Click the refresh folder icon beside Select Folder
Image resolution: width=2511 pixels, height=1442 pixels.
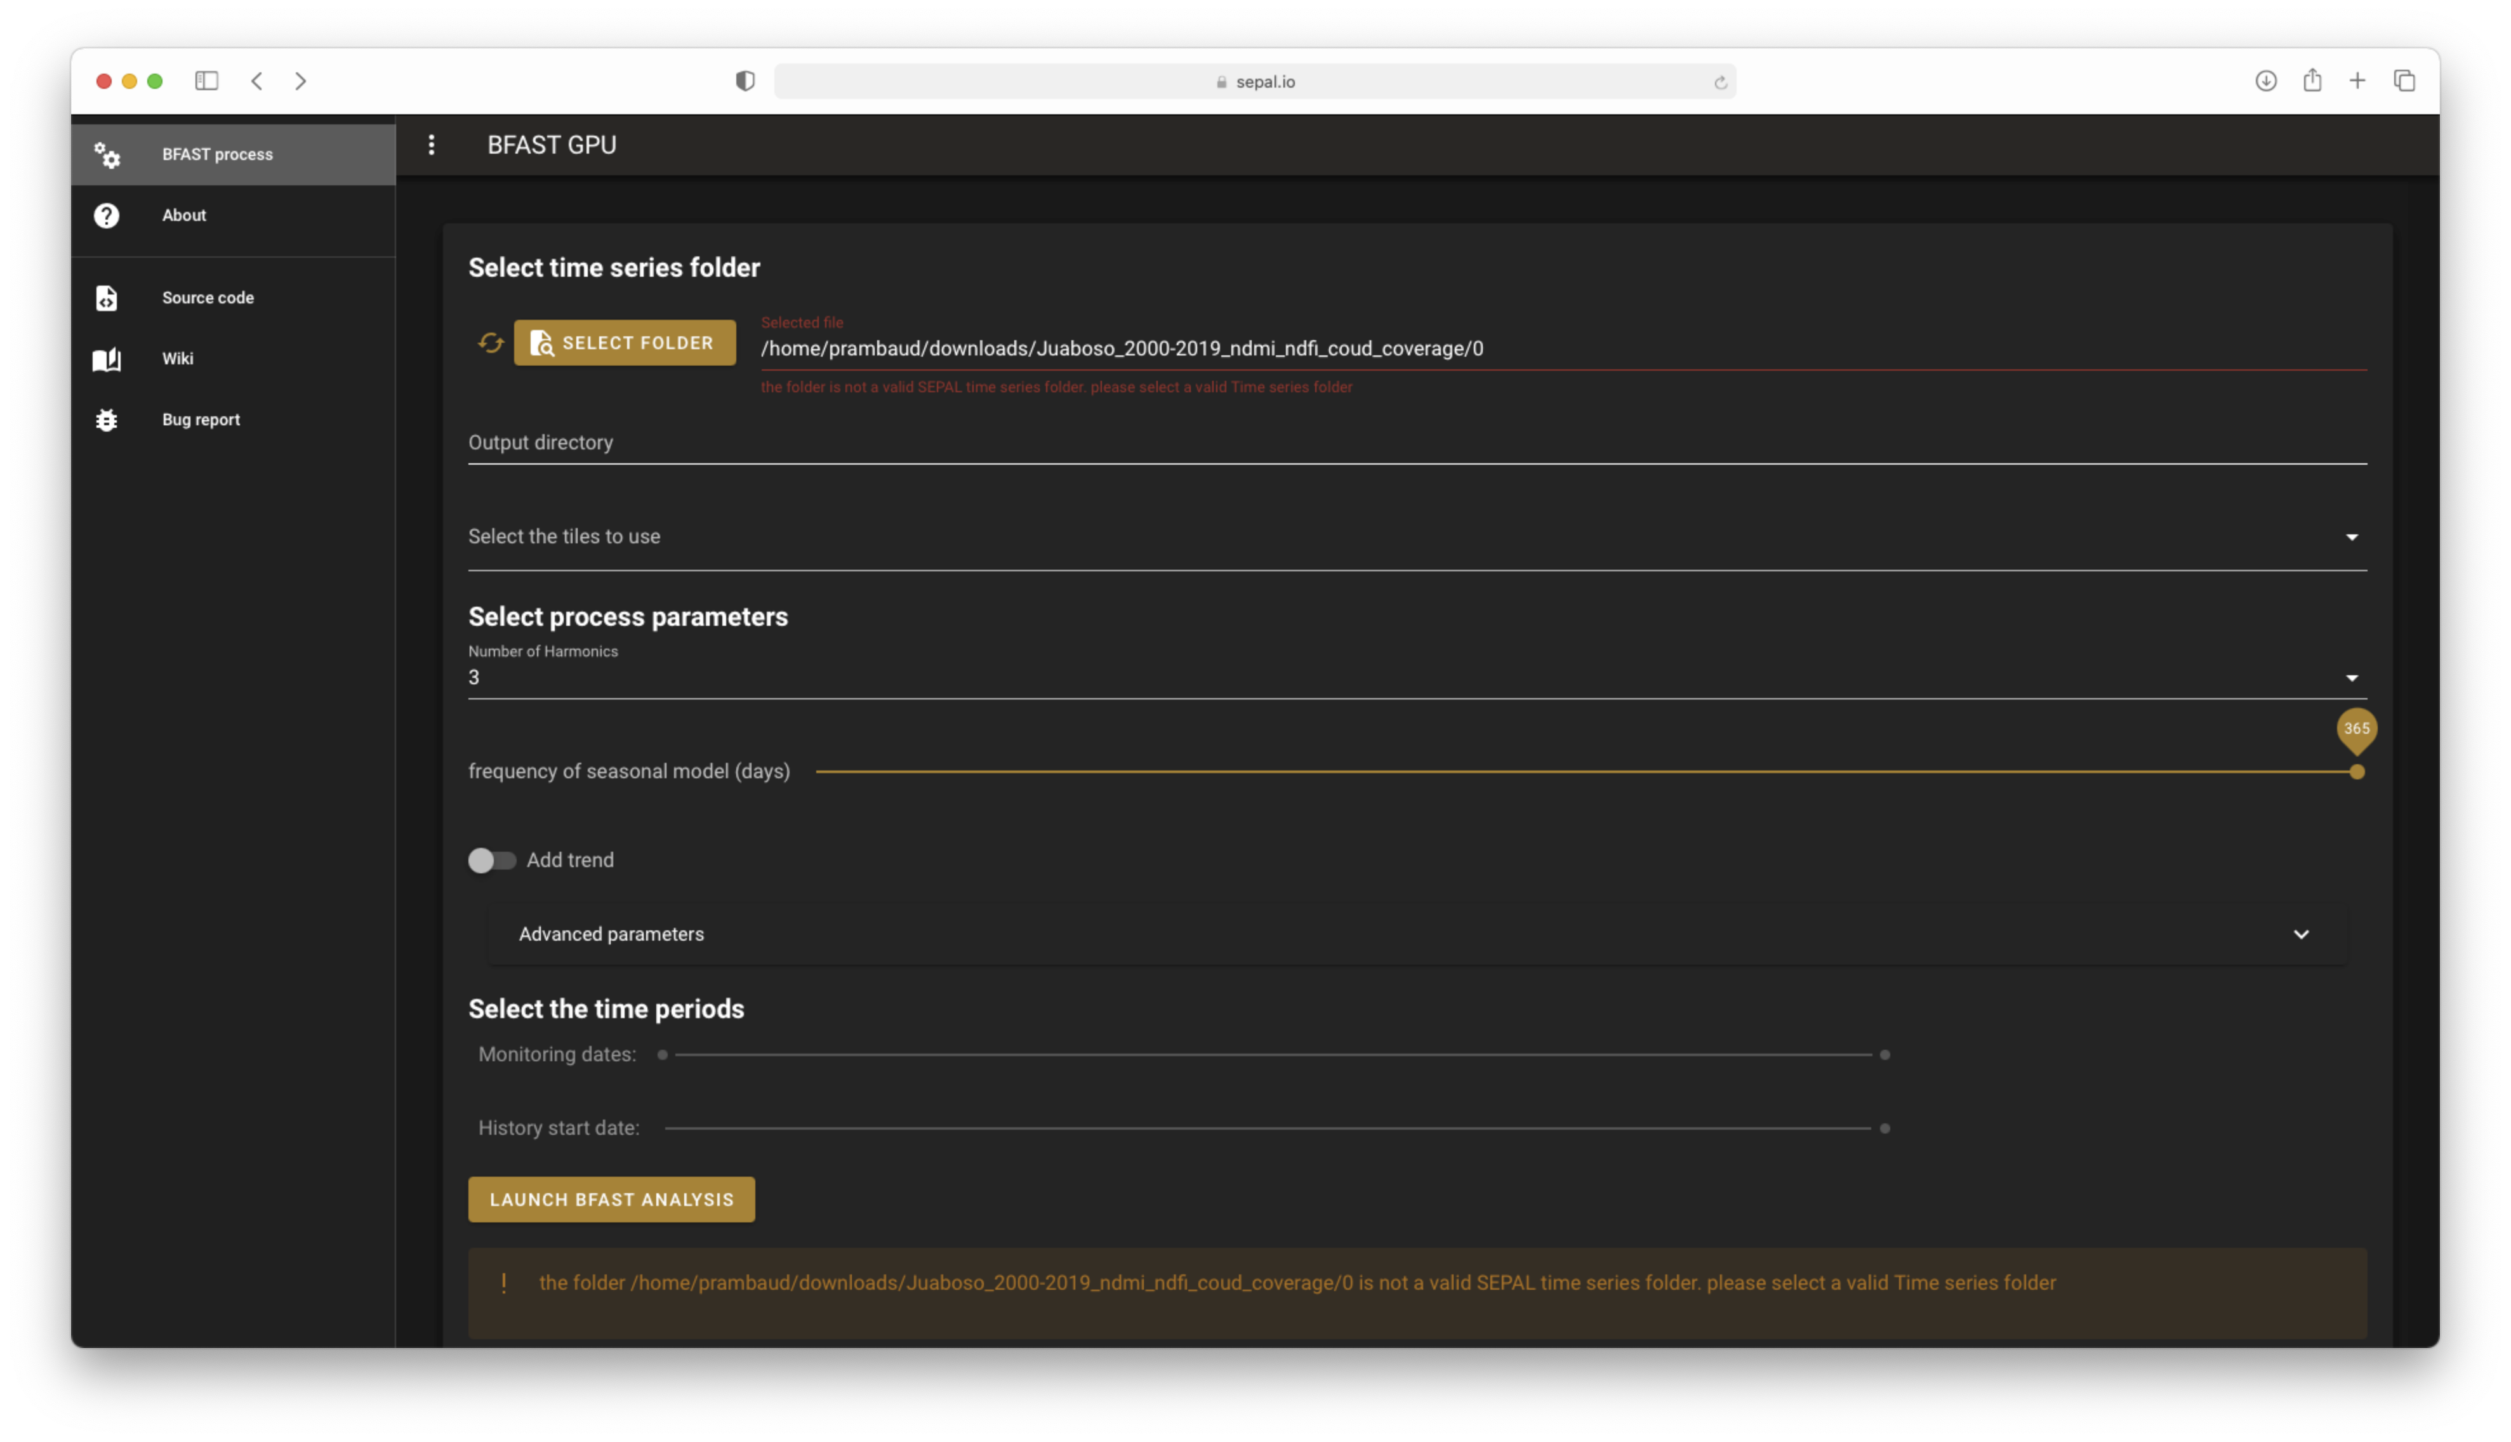490,343
